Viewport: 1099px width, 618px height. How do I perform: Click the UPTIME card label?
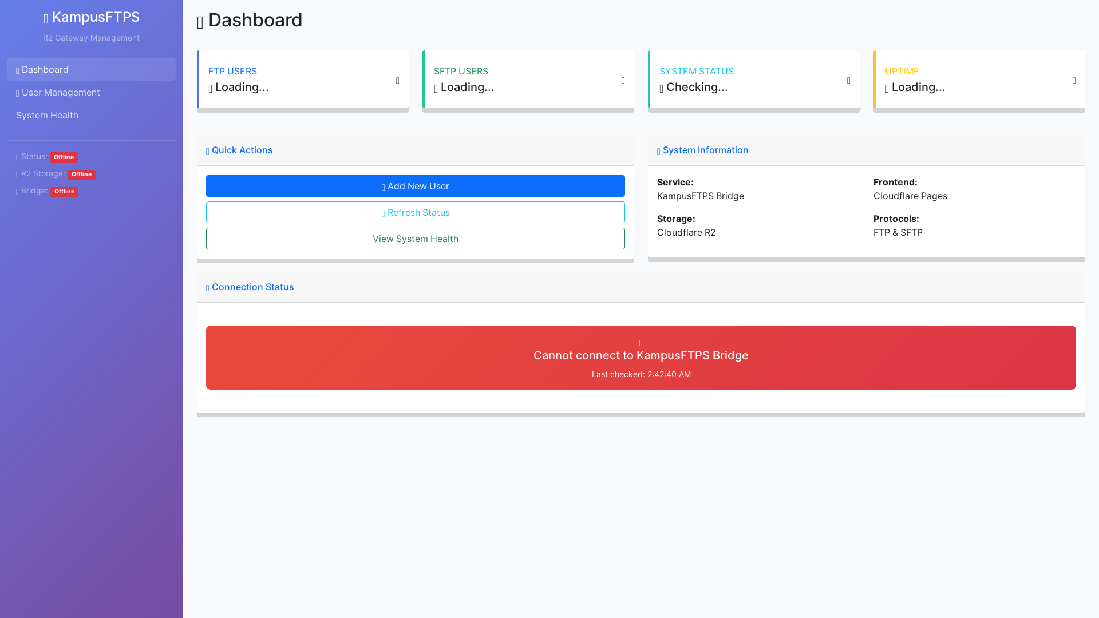pos(902,71)
